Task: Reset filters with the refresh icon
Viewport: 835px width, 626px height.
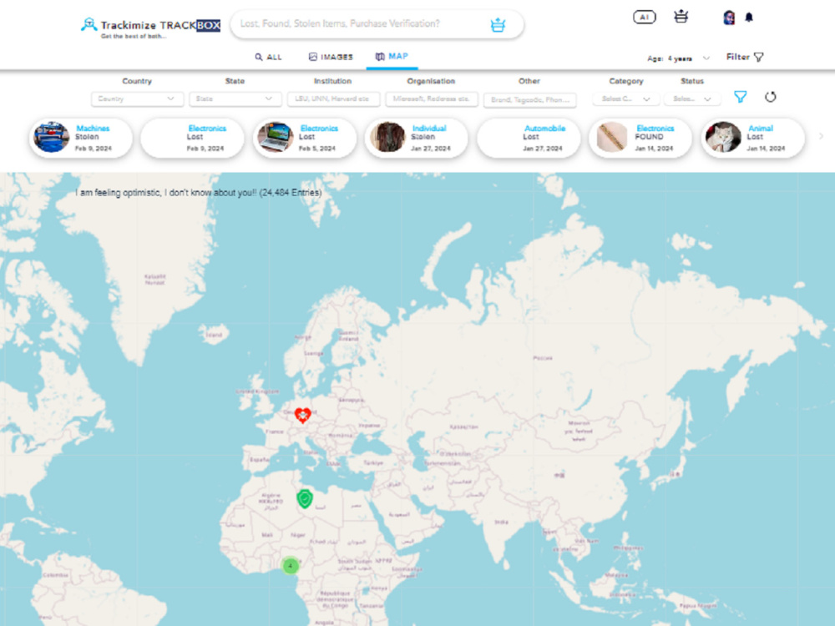Action: pos(770,97)
